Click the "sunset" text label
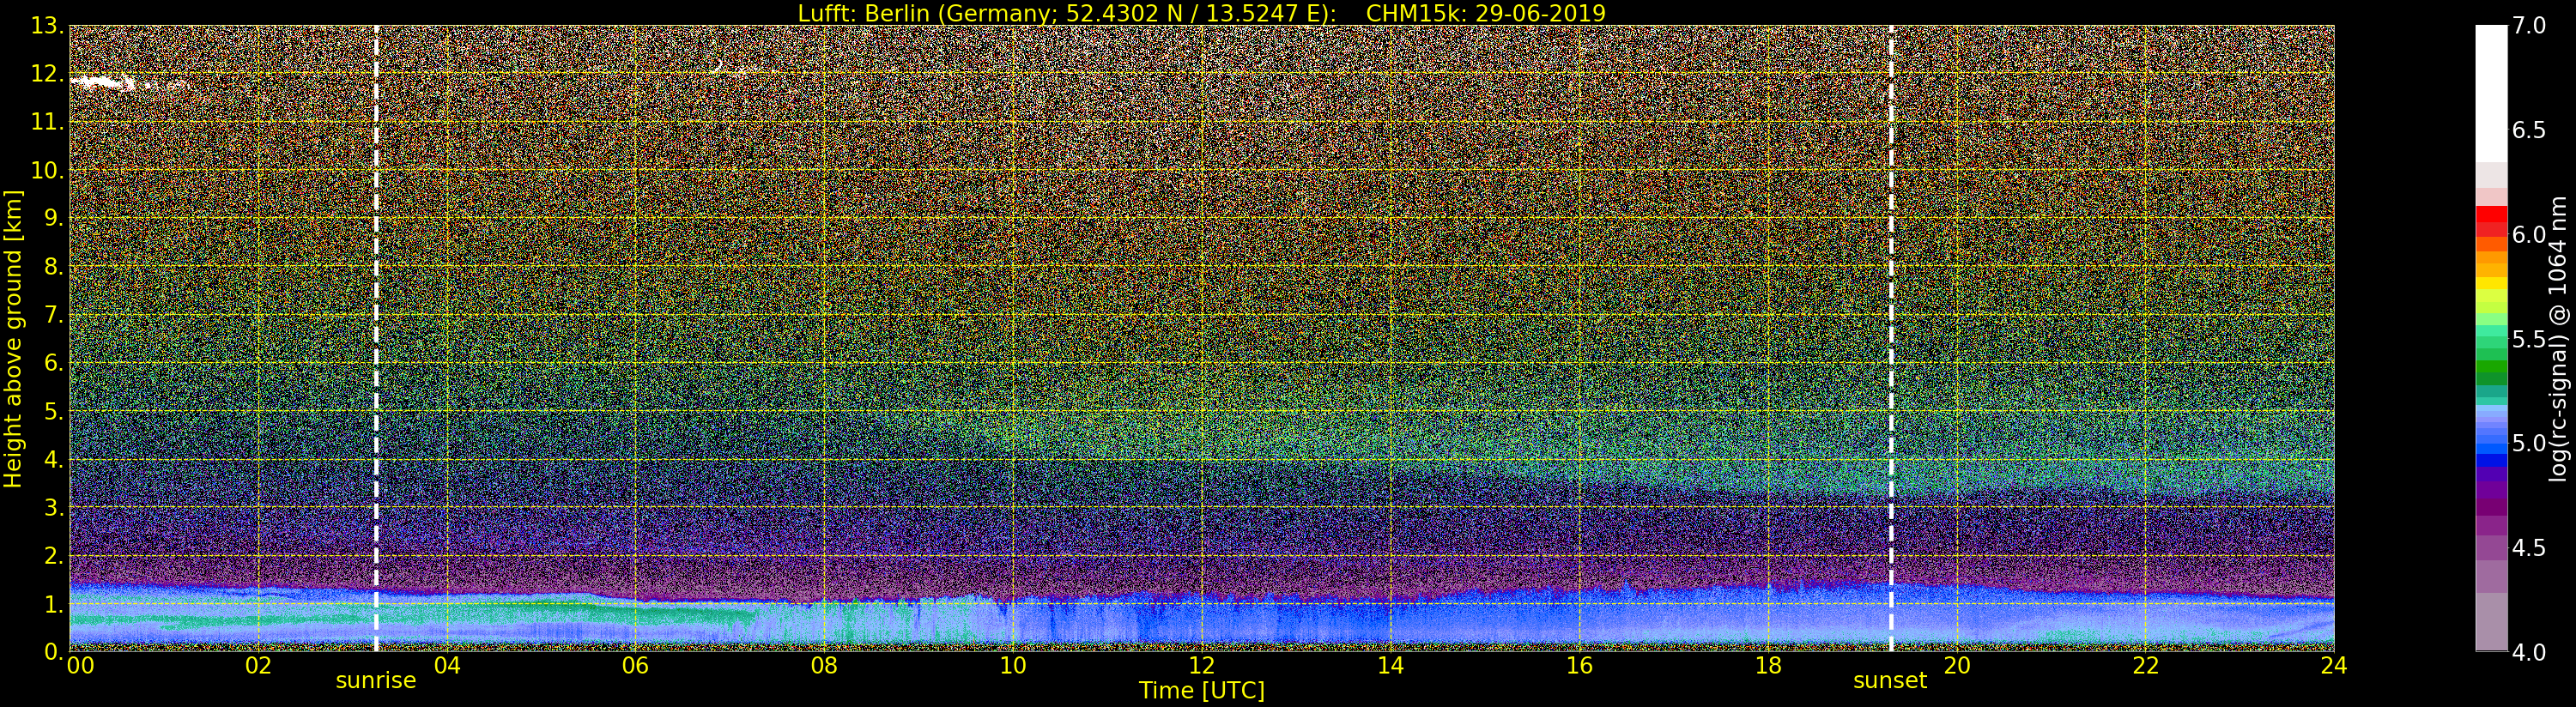2576x707 pixels. point(1890,681)
